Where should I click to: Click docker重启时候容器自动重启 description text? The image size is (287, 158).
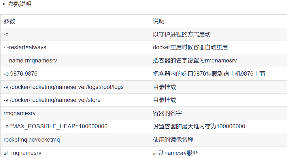[190, 47]
